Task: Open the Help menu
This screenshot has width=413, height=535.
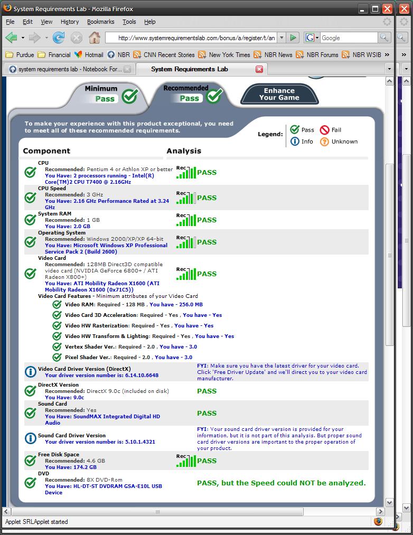Action: coord(150,22)
